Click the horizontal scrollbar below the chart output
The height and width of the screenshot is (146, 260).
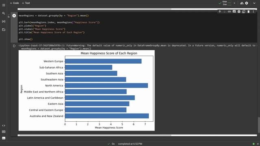click(x=137, y=135)
